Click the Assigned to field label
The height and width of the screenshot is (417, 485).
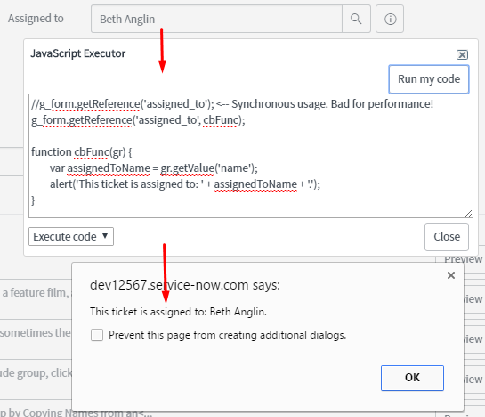[36, 19]
